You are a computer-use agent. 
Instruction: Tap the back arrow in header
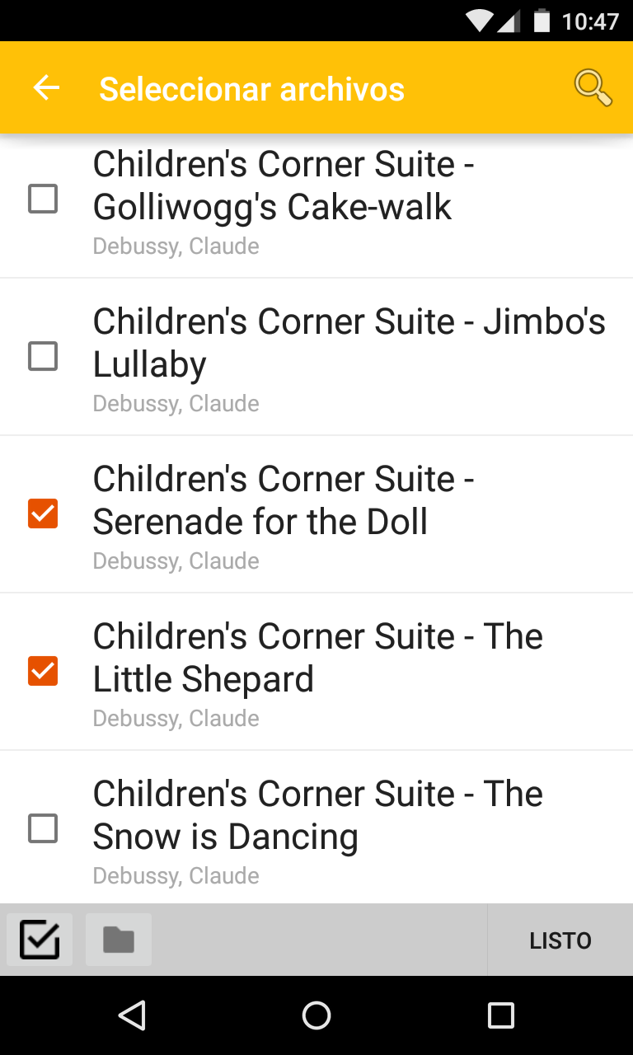click(46, 87)
